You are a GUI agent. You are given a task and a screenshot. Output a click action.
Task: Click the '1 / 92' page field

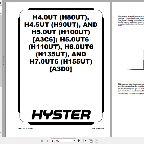[x=63, y=141]
